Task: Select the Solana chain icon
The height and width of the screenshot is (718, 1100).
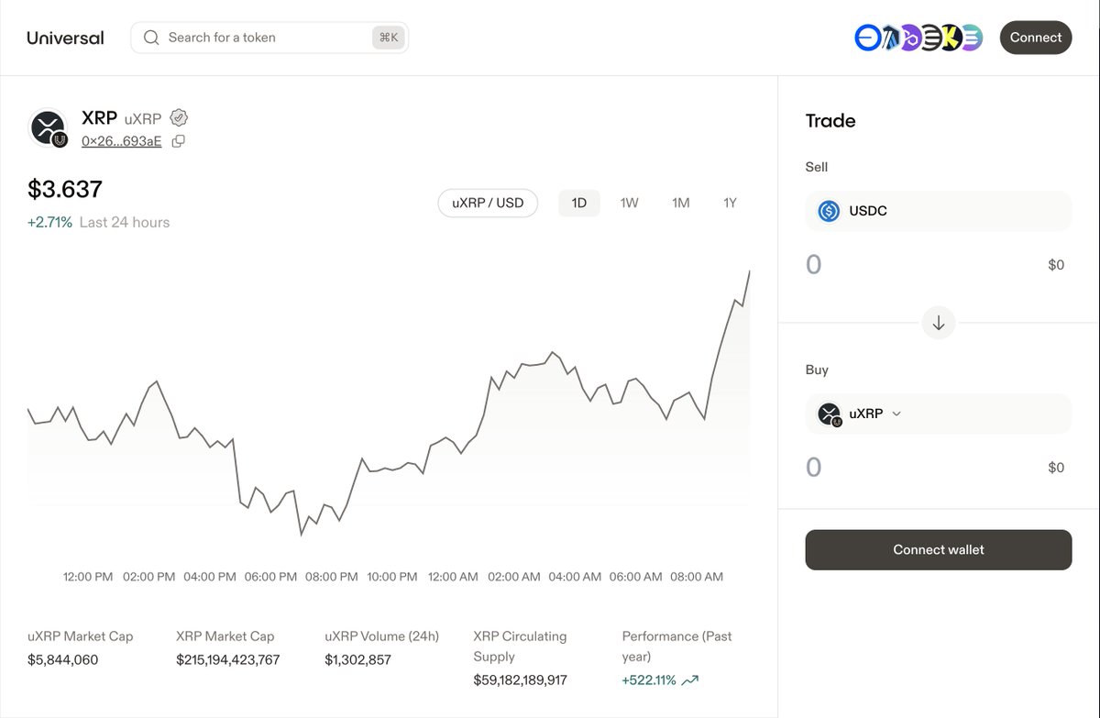Action: click(971, 38)
